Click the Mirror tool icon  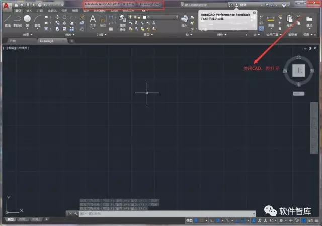[x=65, y=23]
